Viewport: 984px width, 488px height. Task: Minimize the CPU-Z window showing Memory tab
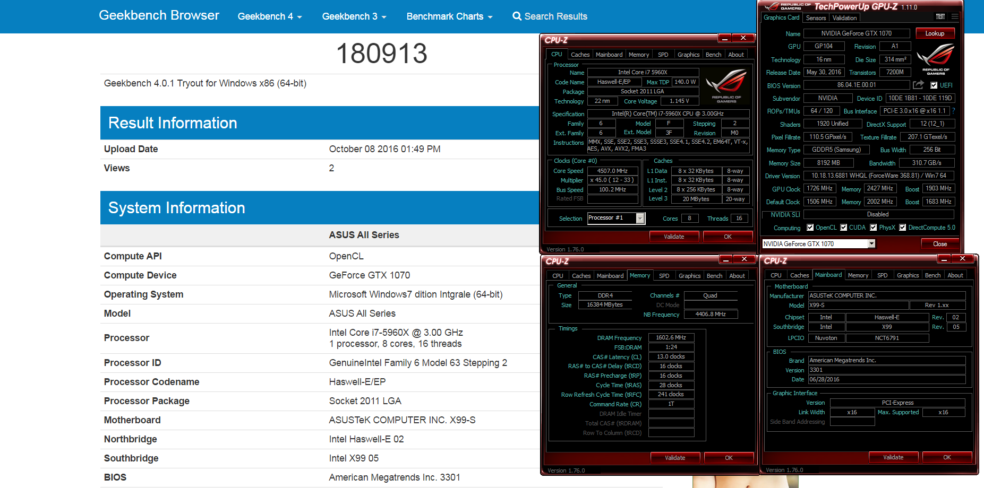726,259
